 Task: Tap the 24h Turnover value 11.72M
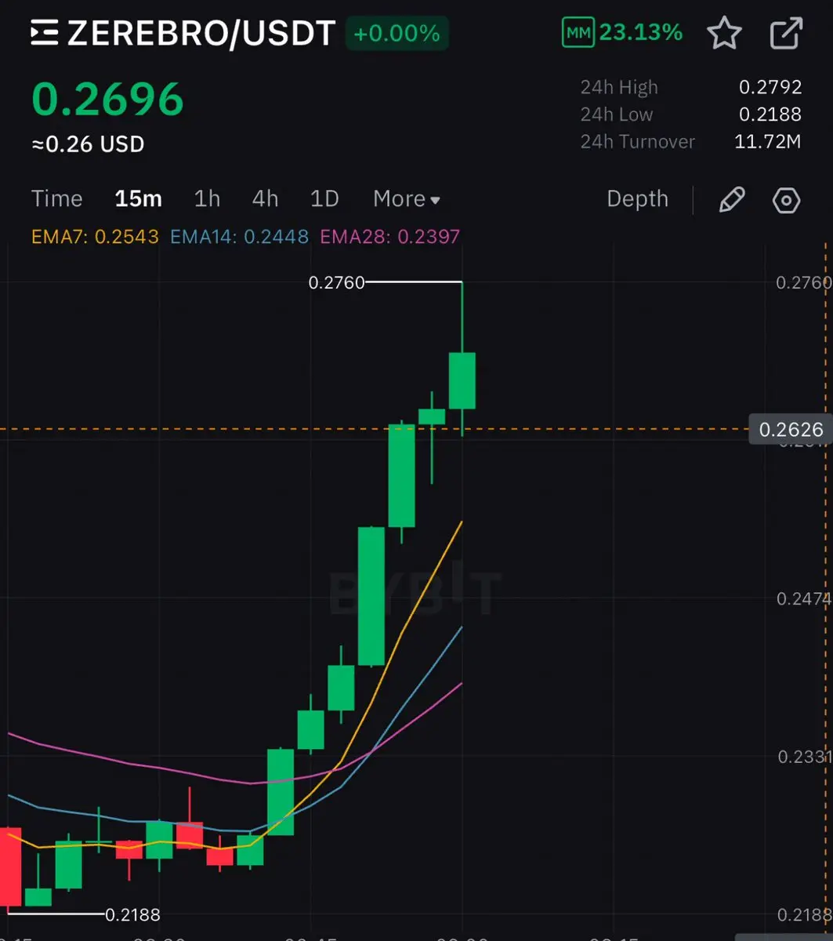(768, 142)
